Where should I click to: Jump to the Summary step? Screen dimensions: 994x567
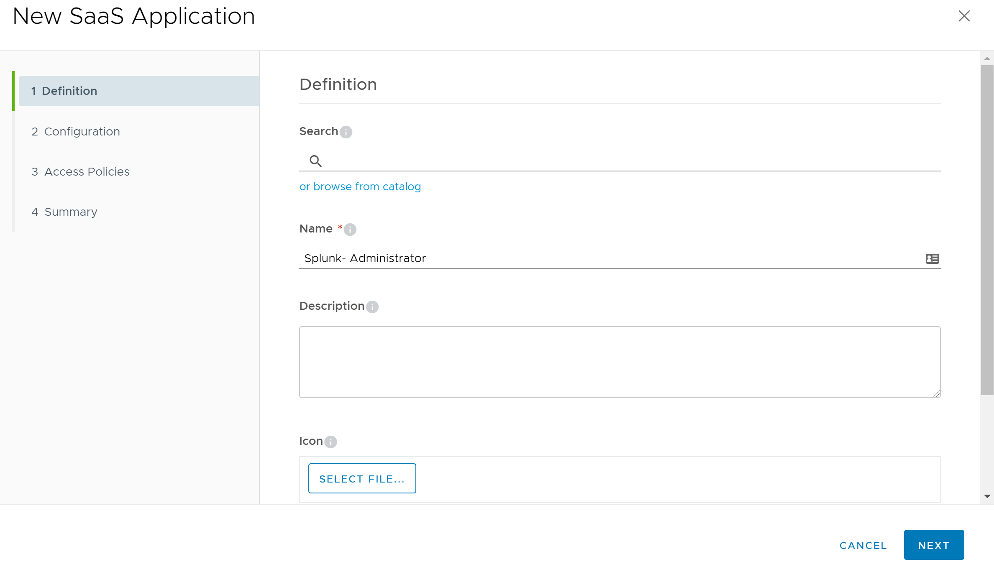tap(71, 212)
